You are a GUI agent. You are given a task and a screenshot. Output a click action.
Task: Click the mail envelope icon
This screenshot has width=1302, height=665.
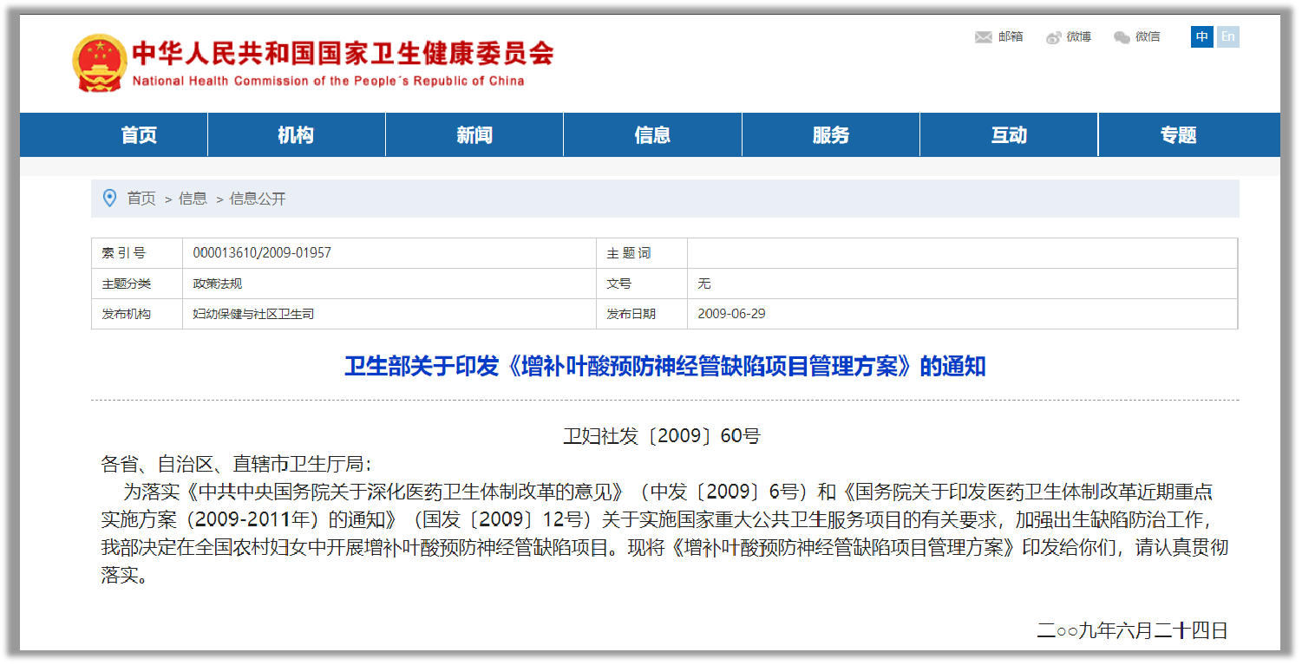(983, 37)
